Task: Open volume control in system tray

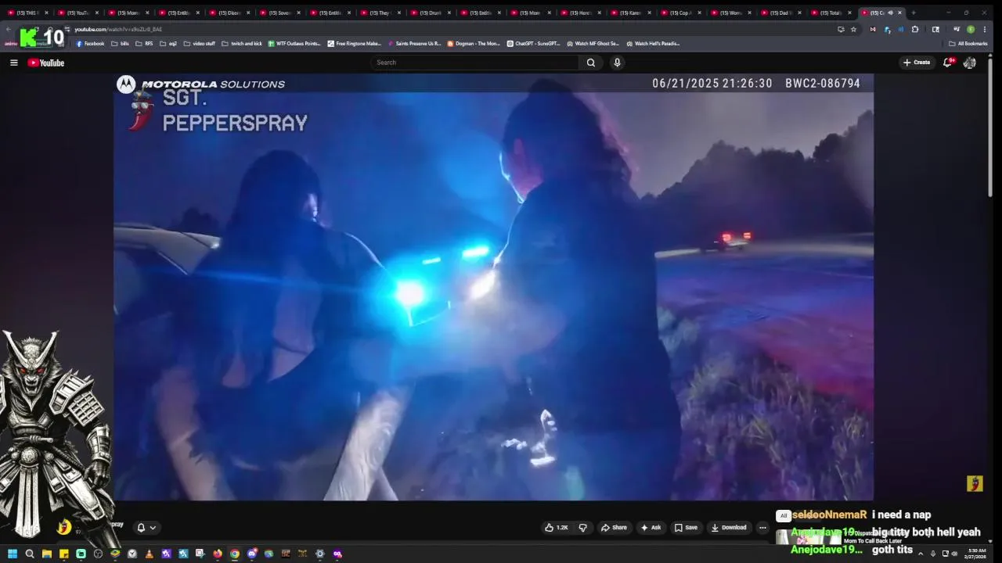Action: pos(954,554)
